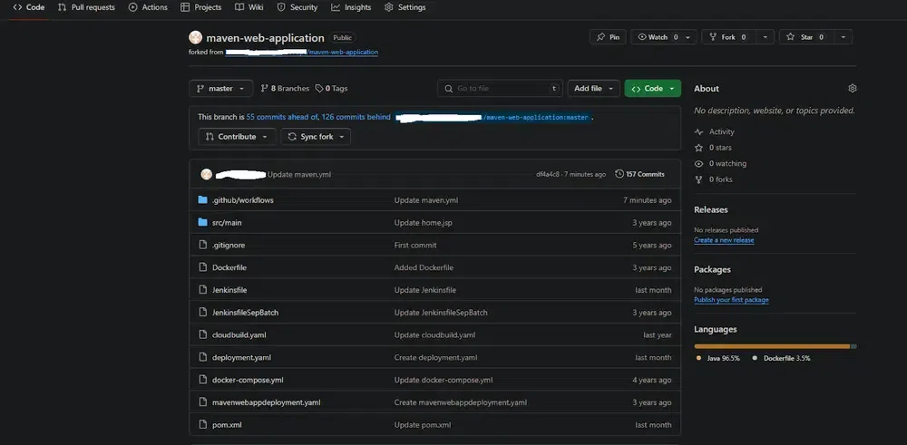View the 8 Branches list
Image resolution: width=907 pixels, height=445 pixels.
point(285,89)
